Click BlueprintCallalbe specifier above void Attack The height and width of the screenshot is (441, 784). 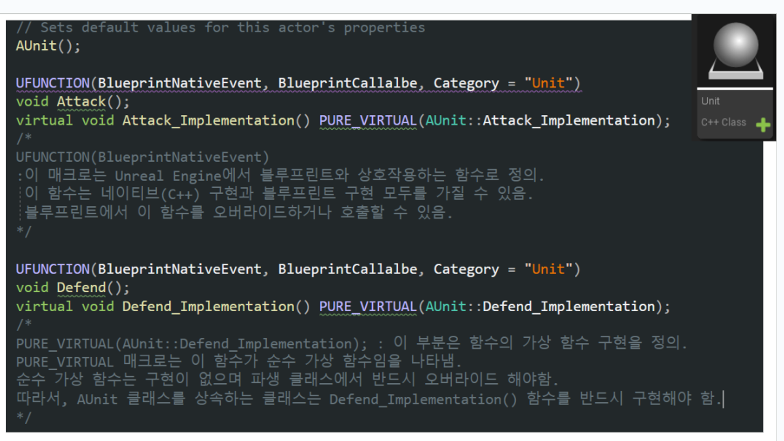point(347,83)
